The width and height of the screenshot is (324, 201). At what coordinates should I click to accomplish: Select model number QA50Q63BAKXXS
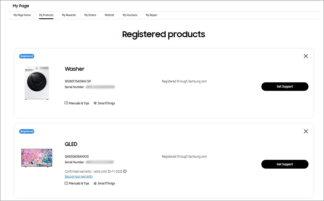tap(77, 157)
